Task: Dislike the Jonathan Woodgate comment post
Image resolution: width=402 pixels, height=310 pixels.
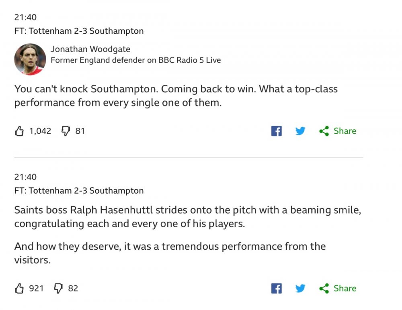Action: (x=66, y=131)
